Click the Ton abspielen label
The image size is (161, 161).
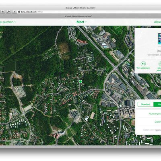point(143,68)
